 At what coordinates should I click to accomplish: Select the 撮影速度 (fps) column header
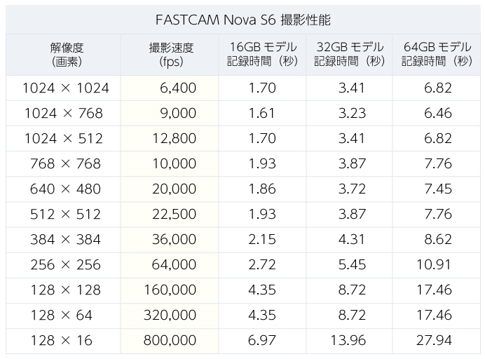(x=170, y=55)
